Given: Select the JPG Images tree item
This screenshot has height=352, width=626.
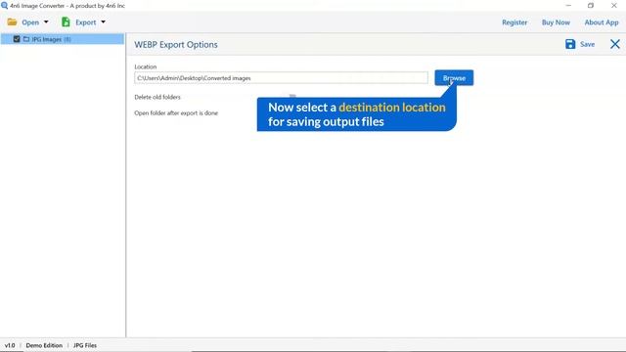Looking at the screenshot, I should [63, 39].
